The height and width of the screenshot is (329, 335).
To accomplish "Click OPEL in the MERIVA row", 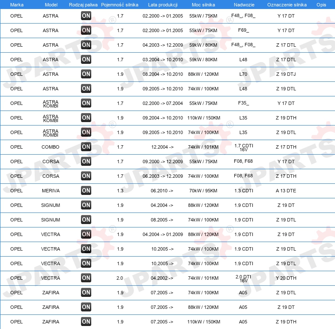I will (x=16, y=191).
